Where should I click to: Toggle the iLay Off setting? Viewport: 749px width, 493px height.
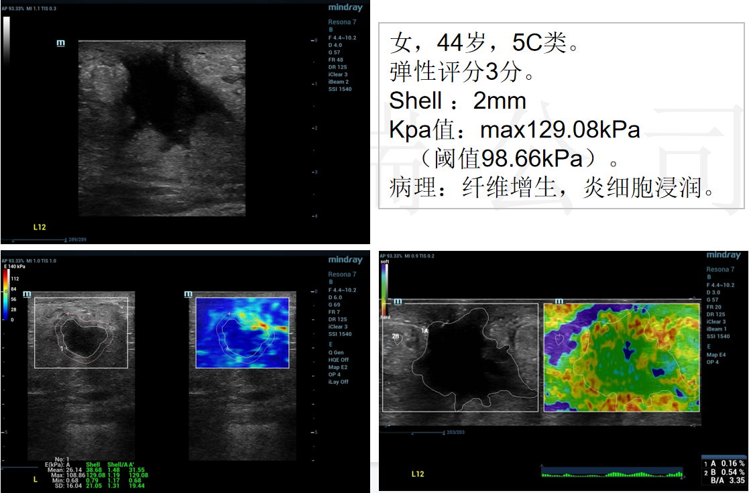[x=339, y=382]
